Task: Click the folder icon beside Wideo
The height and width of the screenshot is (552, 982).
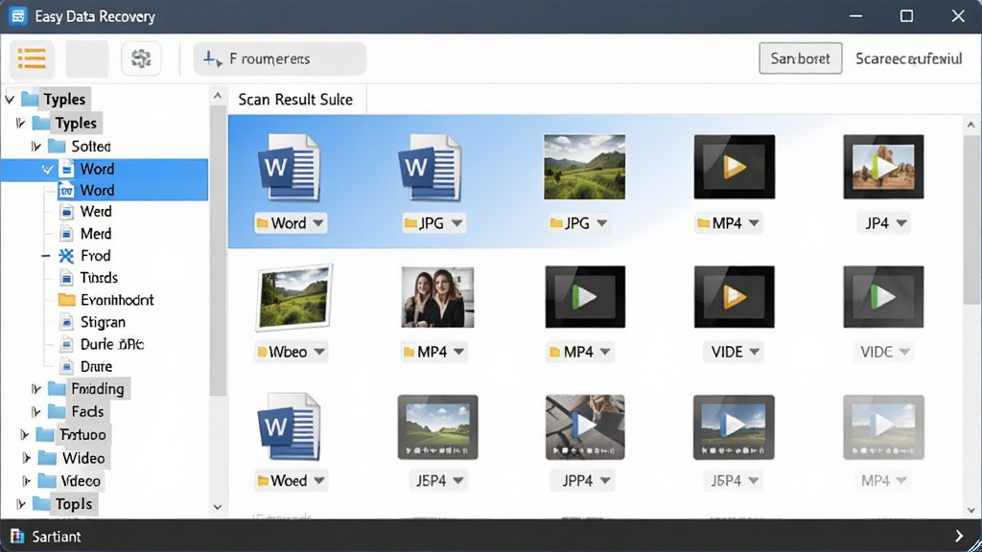Action: 47,458
